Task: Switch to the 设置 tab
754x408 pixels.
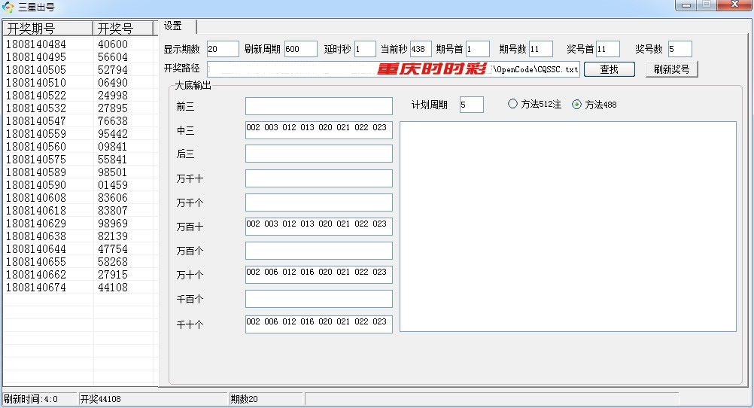Action: (x=174, y=26)
